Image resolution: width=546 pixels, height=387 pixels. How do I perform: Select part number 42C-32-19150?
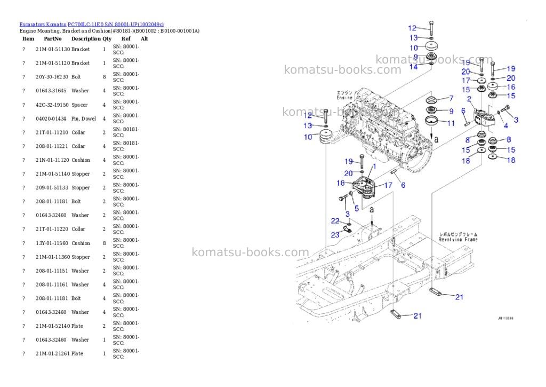point(52,105)
